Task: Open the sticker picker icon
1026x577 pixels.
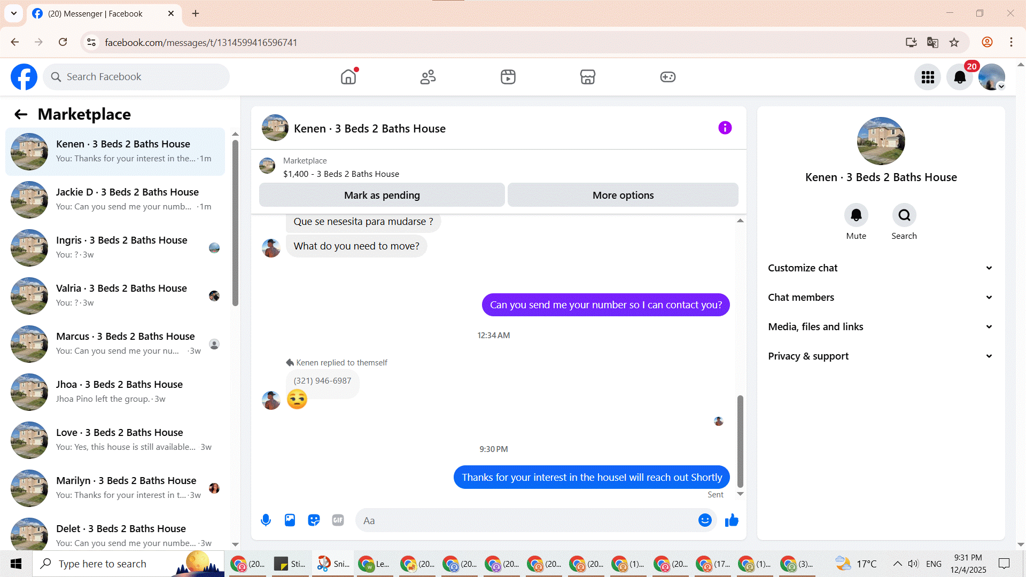Action: (x=314, y=520)
